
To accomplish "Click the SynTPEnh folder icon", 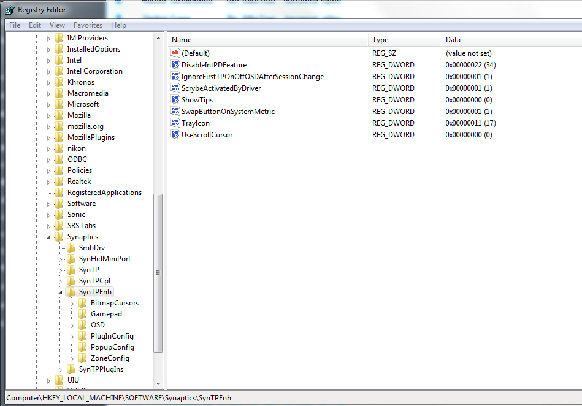I will 71,292.
